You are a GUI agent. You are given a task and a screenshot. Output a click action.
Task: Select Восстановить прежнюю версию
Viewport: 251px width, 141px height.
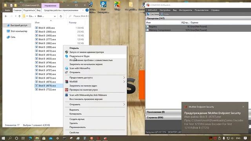tap(86, 99)
